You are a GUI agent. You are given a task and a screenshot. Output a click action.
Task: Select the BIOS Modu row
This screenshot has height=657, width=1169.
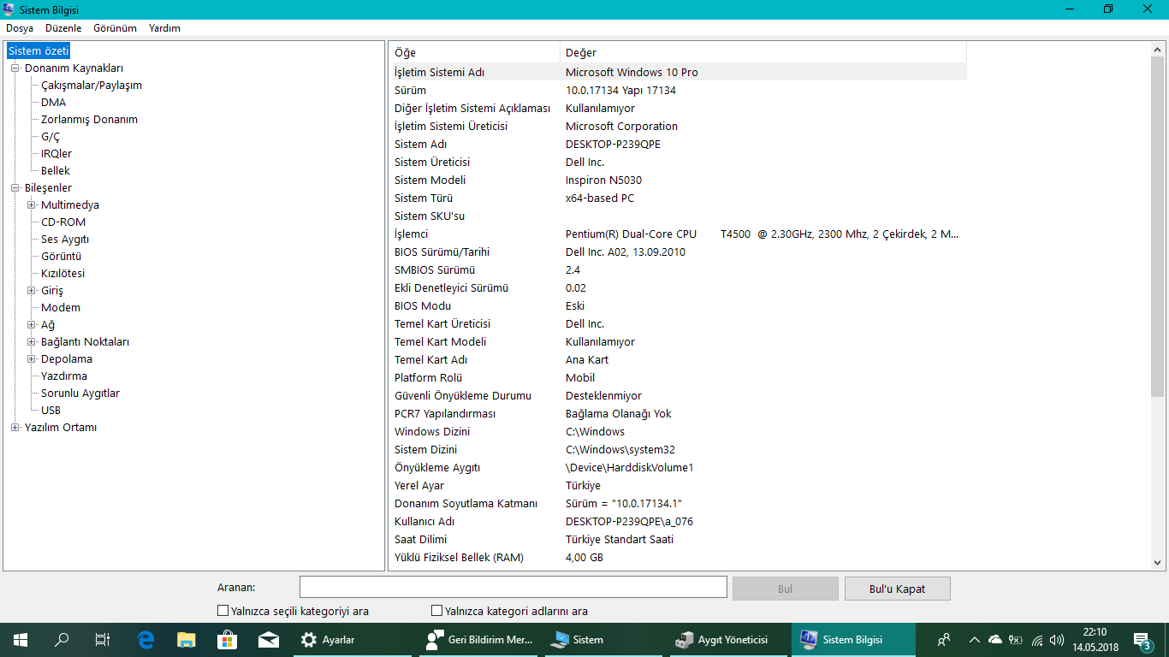[678, 306]
